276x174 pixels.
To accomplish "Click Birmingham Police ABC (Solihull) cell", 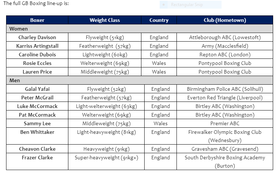I will pyautogui.click(x=225, y=89).
